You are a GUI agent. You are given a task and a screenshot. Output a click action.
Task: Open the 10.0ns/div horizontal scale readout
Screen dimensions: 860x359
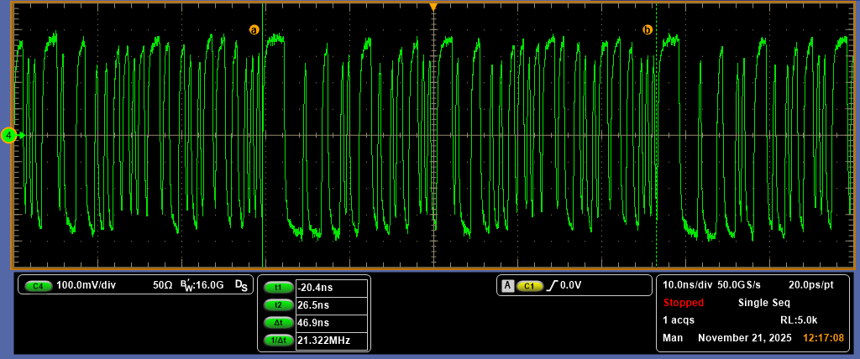[688, 285]
